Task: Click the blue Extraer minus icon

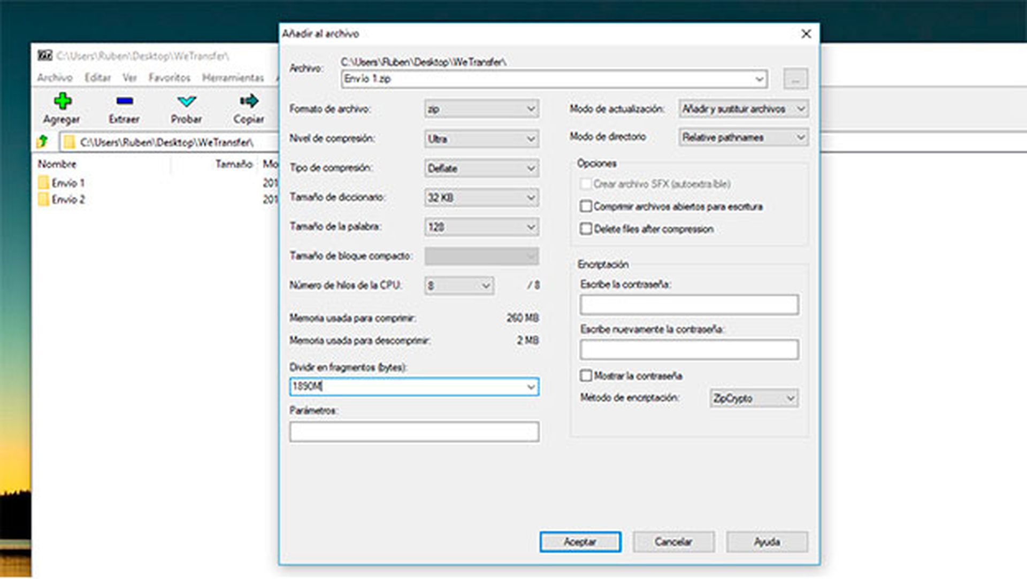Action: coord(125,101)
